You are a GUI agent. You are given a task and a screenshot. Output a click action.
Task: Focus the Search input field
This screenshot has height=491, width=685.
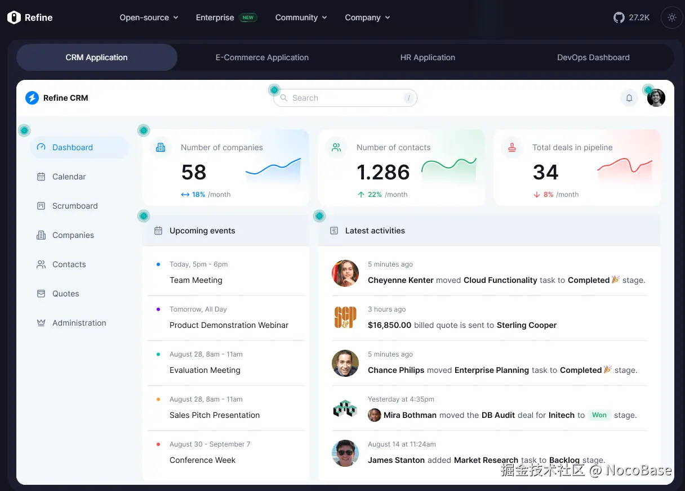(x=345, y=98)
